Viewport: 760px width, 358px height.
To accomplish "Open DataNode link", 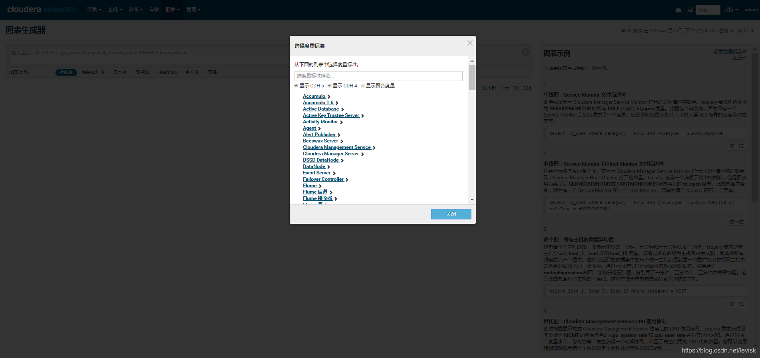I will 314,166.
